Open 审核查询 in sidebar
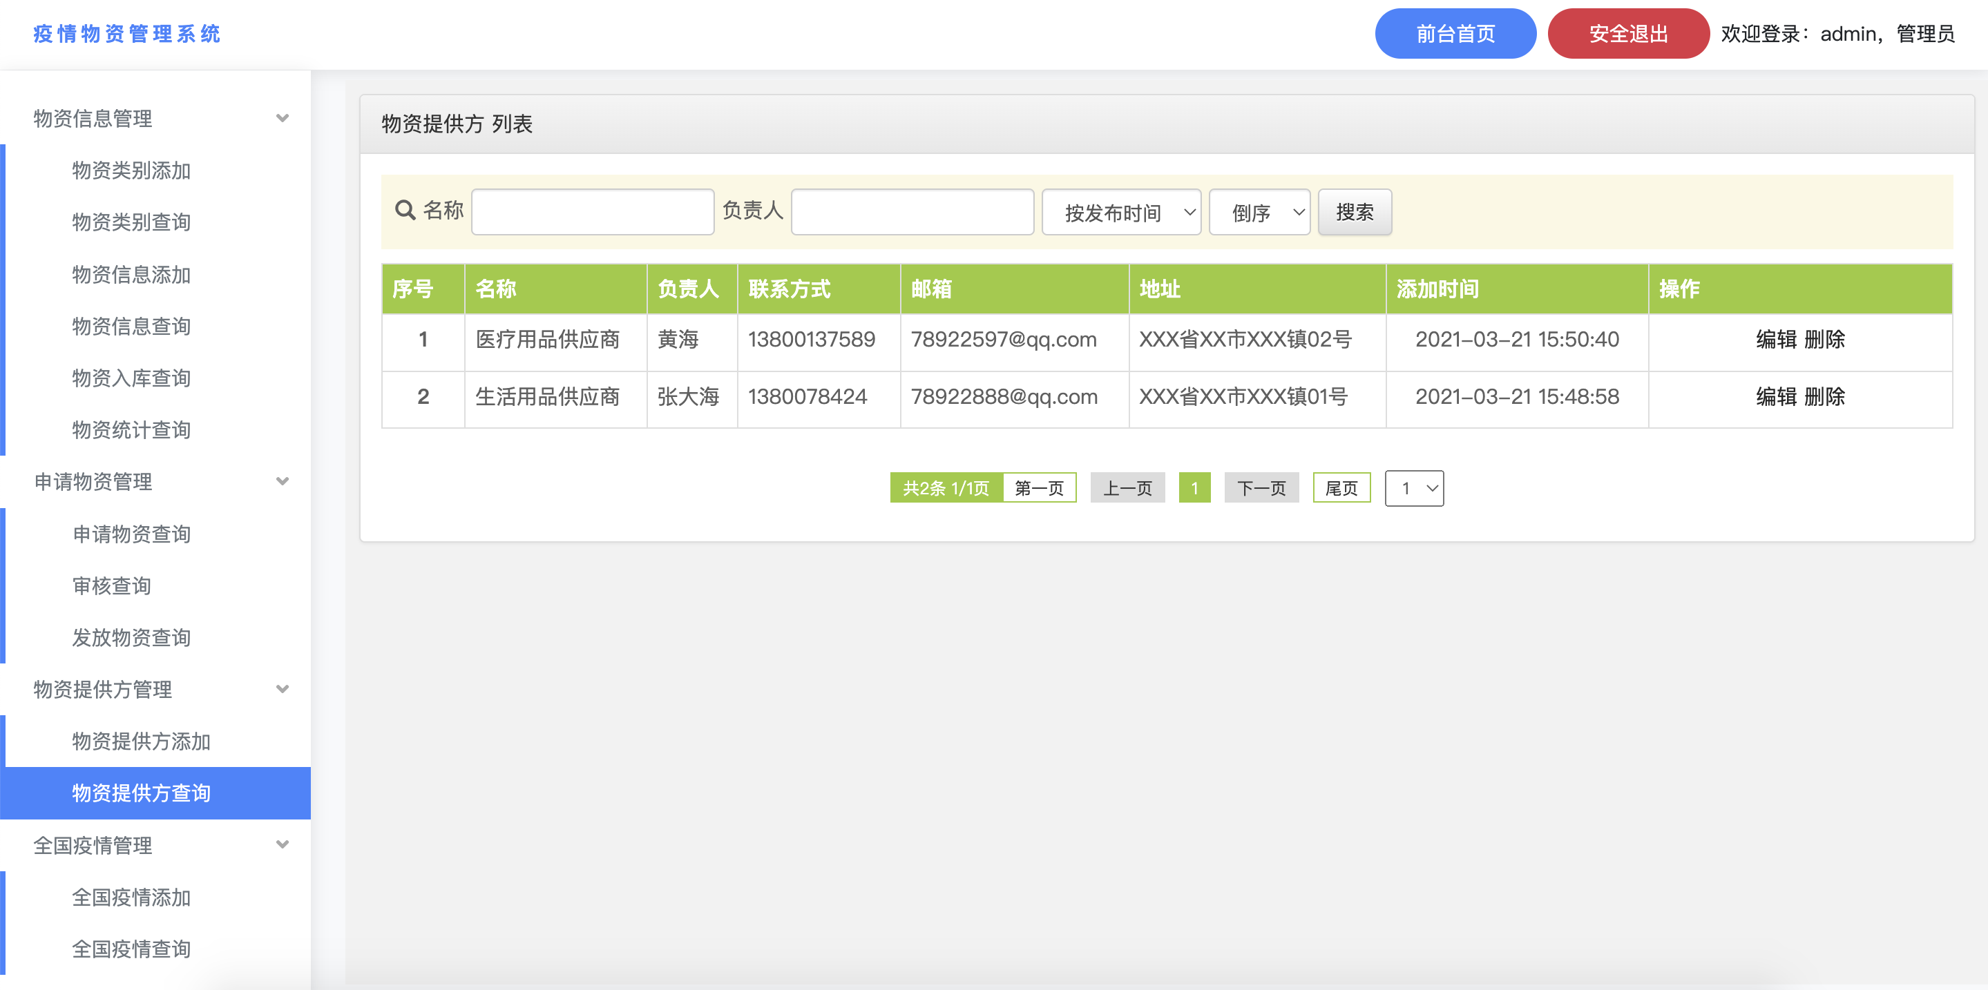The height and width of the screenshot is (990, 1988). pyautogui.click(x=112, y=586)
